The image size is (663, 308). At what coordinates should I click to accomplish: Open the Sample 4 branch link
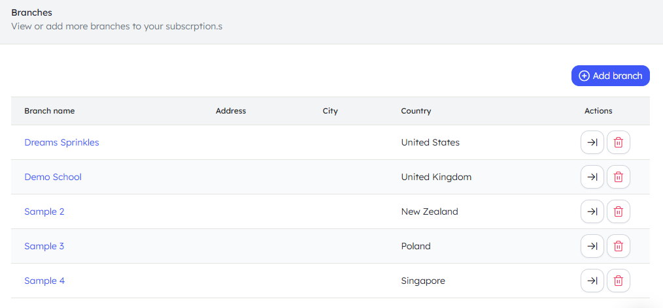[x=44, y=281]
